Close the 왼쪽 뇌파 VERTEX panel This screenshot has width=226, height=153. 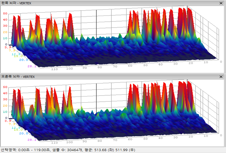tap(221, 3)
